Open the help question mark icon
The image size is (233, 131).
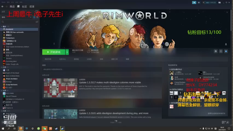point(203,3)
